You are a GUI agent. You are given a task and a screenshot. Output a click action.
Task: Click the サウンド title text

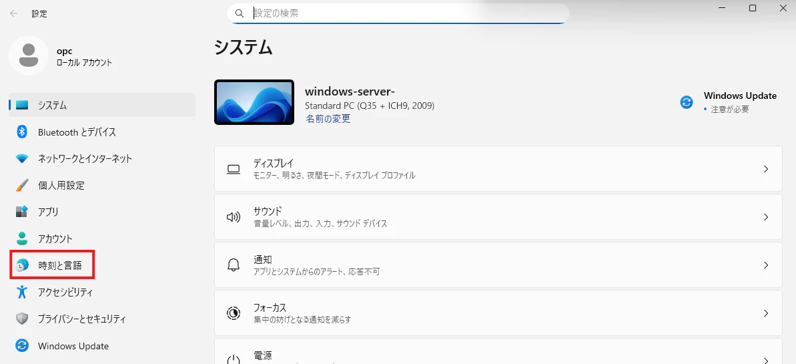[268, 211]
